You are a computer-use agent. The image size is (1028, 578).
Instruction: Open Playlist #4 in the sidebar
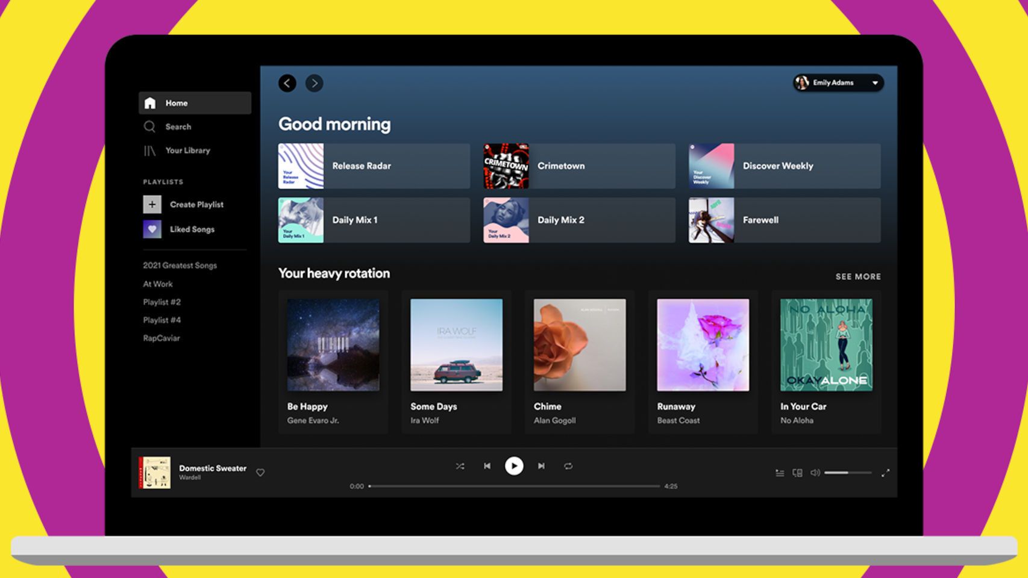coord(161,320)
